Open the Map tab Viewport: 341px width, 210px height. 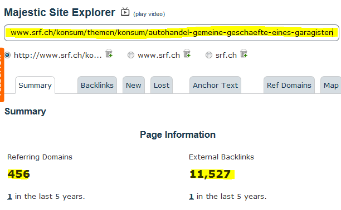coord(331,85)
